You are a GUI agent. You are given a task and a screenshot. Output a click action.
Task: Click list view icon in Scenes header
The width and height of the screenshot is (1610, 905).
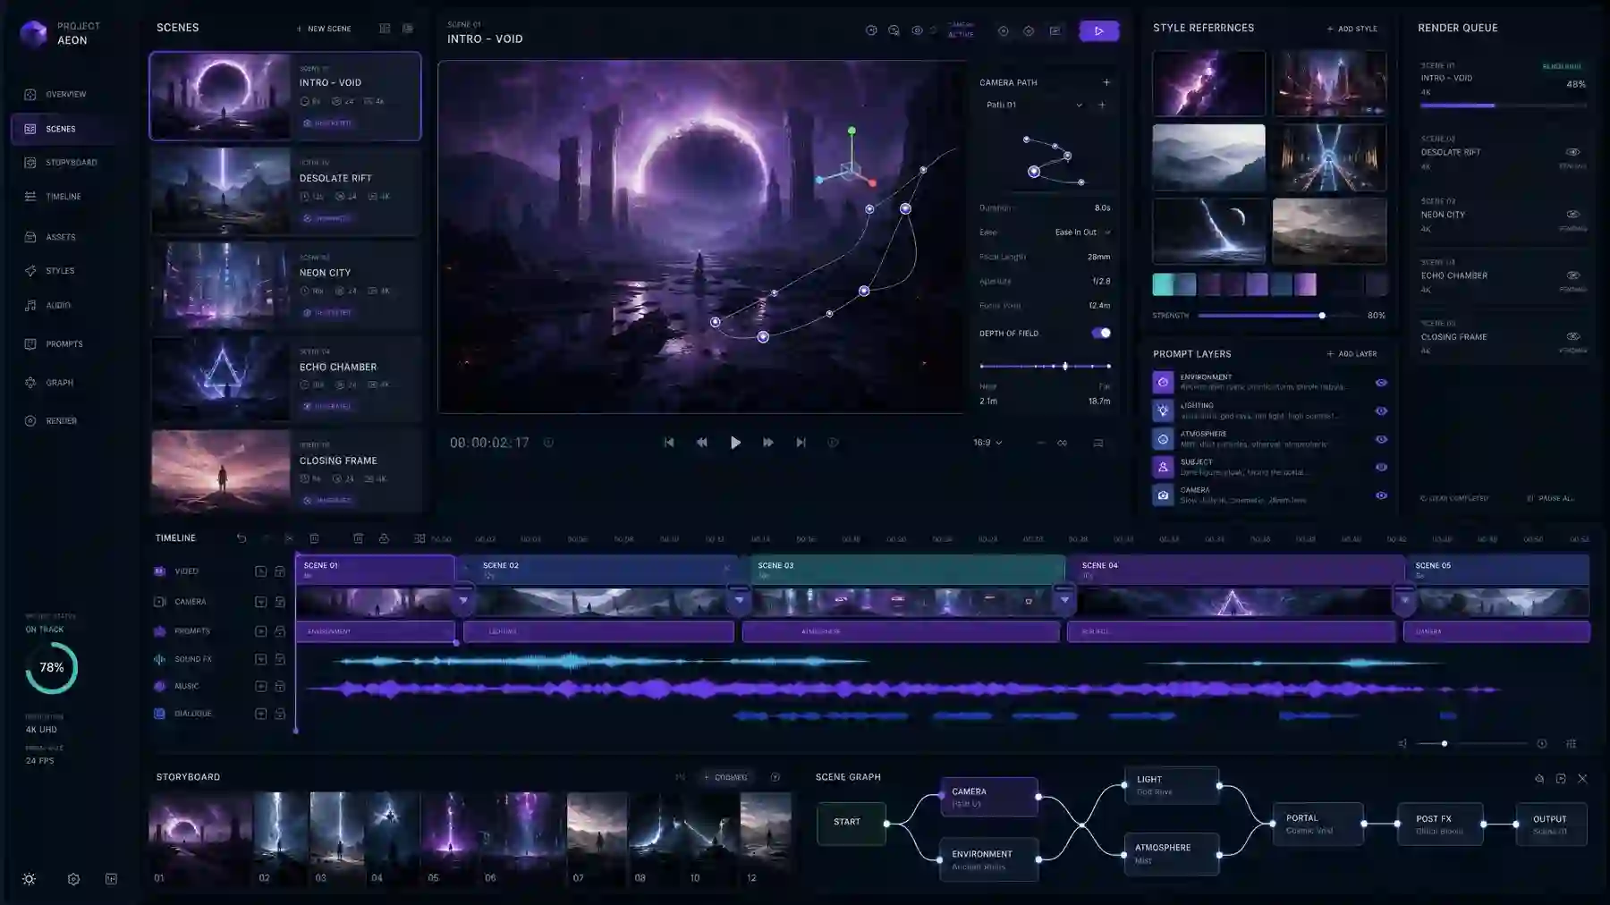[408, 29]
